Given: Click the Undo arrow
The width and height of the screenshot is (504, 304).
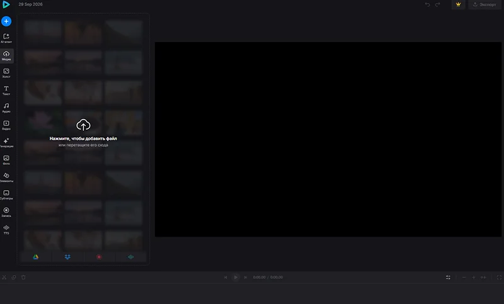Looking at the screenshot, I should pos(428,4).
